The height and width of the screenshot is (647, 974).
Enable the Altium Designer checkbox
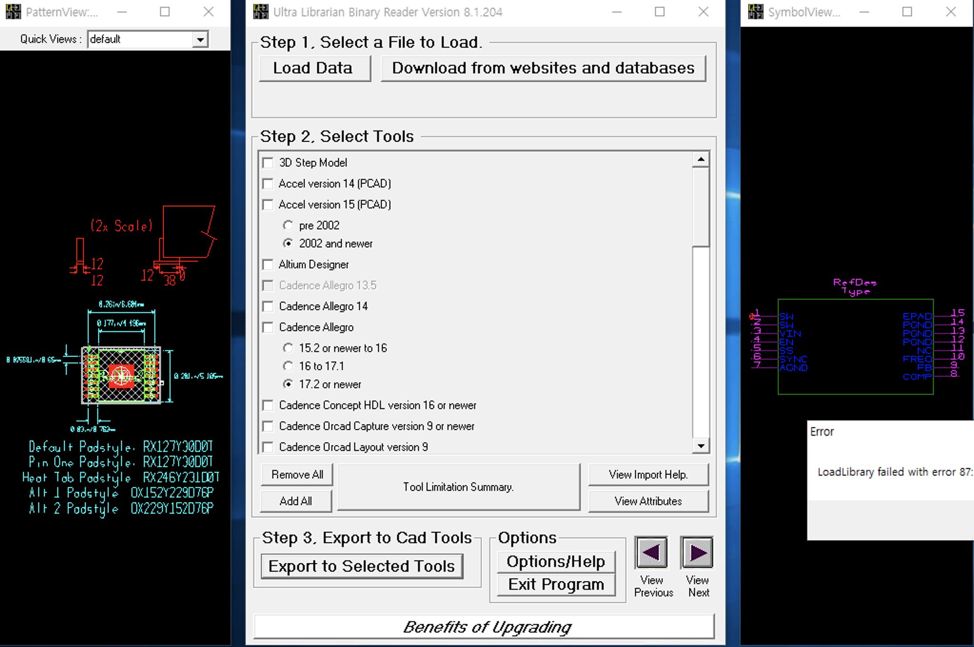tap(268, 265)
